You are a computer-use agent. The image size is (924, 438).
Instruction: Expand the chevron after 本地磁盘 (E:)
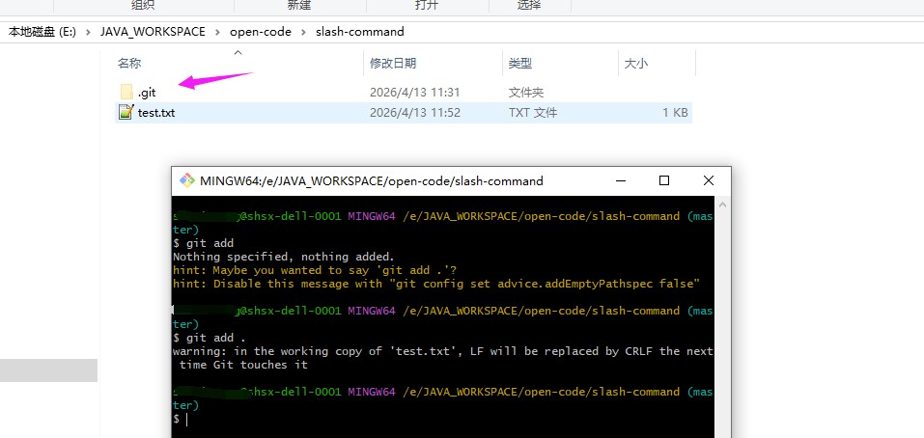pyautogui.click(x=89, y=32)
